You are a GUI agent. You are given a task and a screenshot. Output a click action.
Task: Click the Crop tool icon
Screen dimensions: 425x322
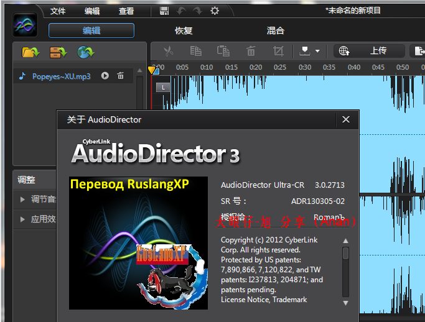pos(278,51)
